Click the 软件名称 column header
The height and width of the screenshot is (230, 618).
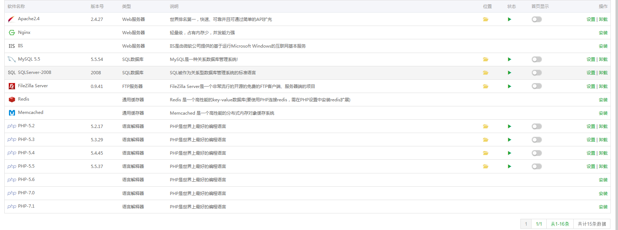[16, 6]
